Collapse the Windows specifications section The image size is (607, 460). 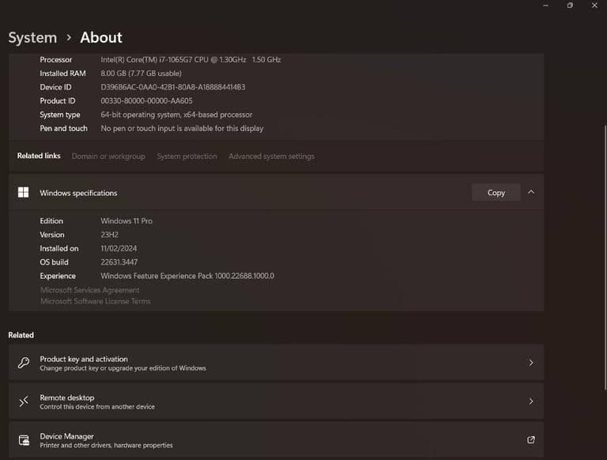click(531, 192)
